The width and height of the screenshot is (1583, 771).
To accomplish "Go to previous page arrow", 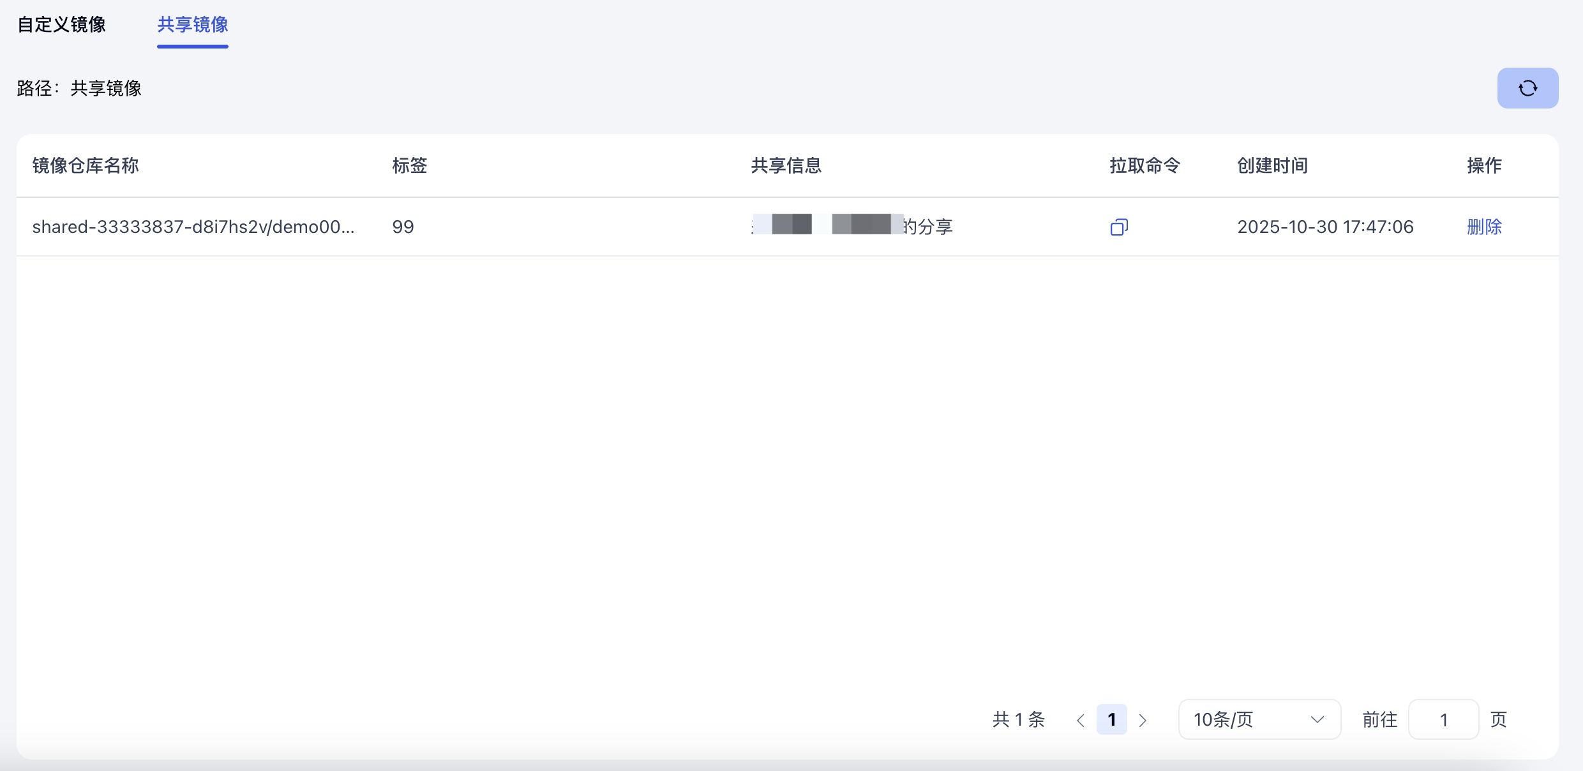I will coord(1080,721).
